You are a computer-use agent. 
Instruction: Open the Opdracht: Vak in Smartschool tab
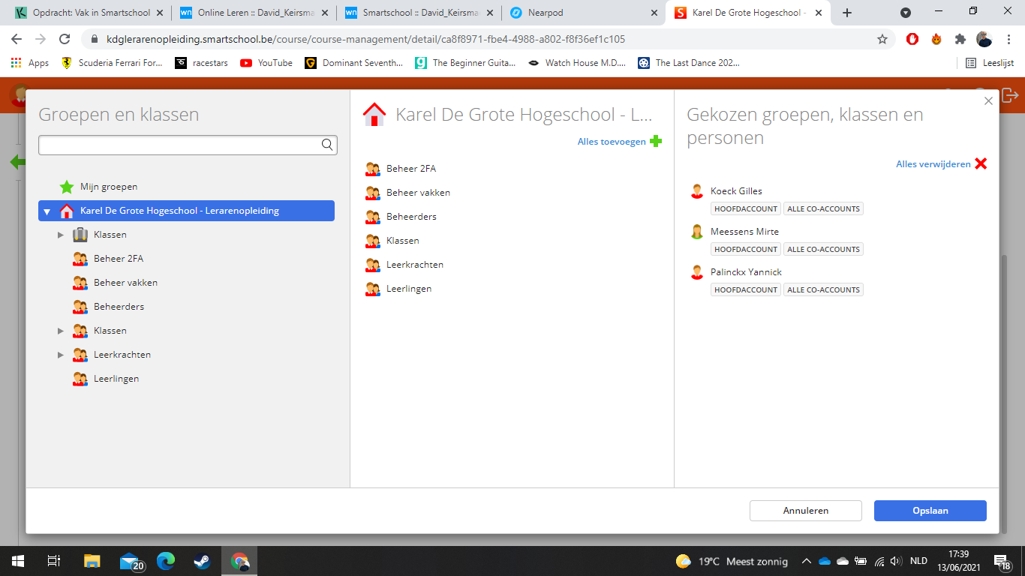(x=91, y=13)
